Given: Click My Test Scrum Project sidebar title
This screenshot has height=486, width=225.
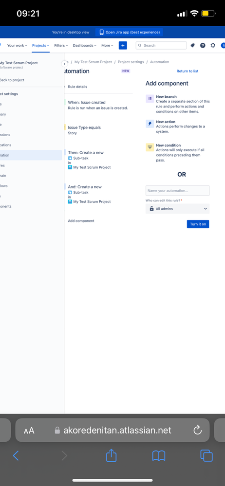Looking at the screenshot, I should pos(19,63).
